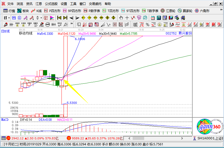Image resolution: width=224 pixels, height=148 pixels.
Task: Select the hand pan tool
Action: (121, 18)
